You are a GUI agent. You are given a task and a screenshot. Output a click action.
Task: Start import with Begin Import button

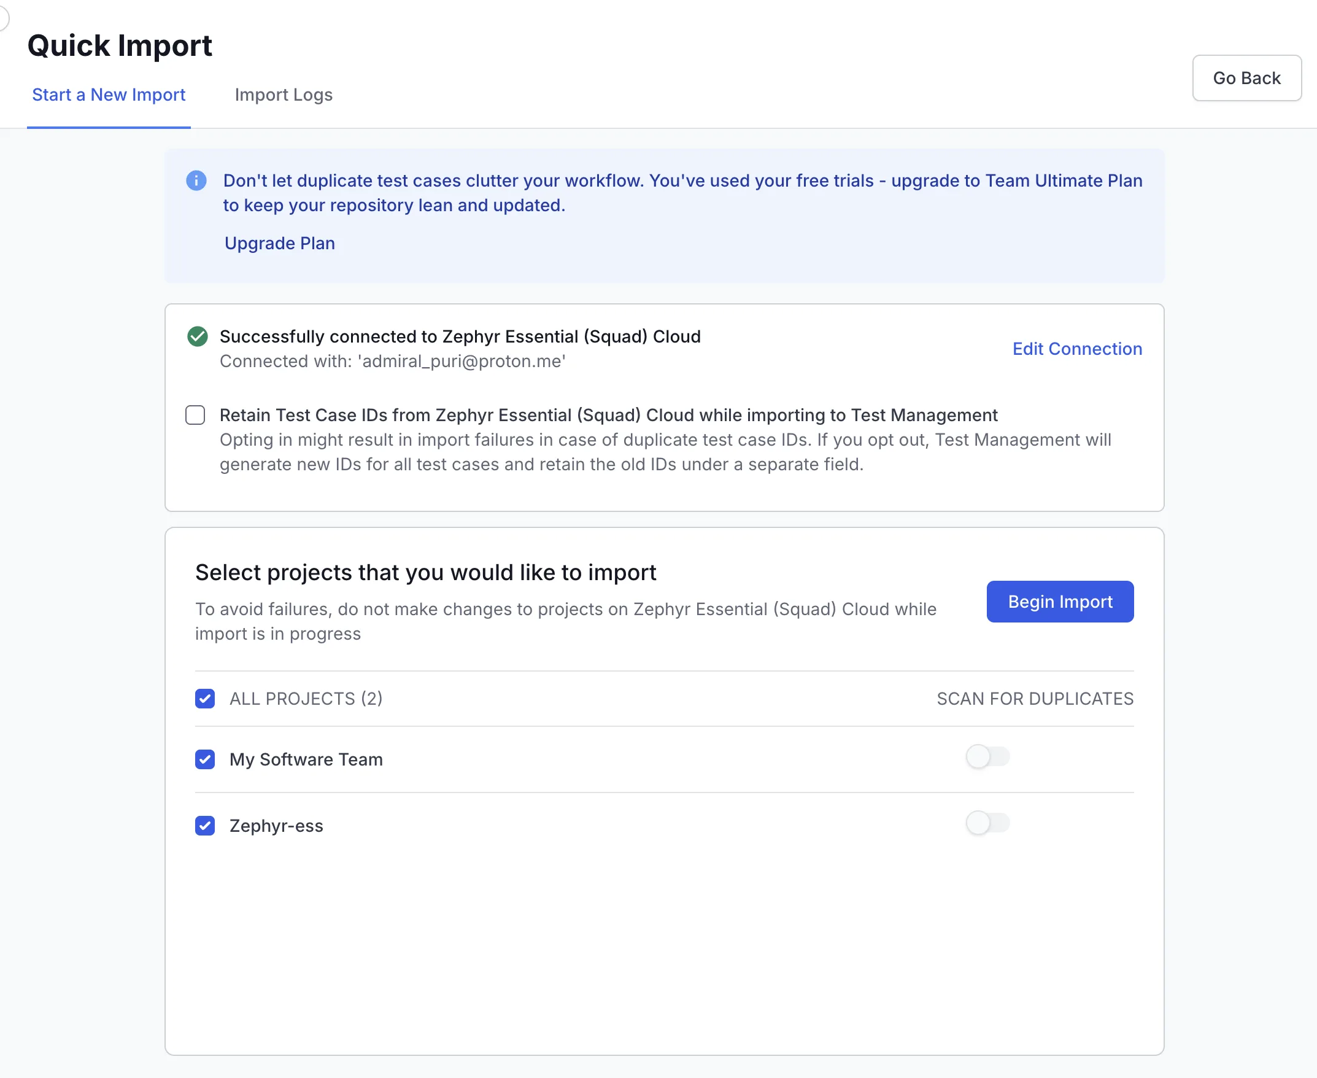[1059, 601]
